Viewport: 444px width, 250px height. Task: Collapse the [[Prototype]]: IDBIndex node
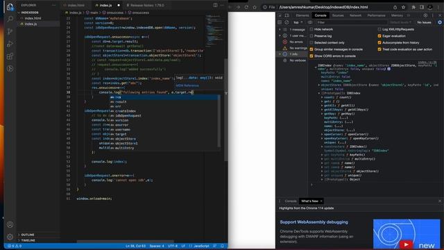tap(319, 93)
